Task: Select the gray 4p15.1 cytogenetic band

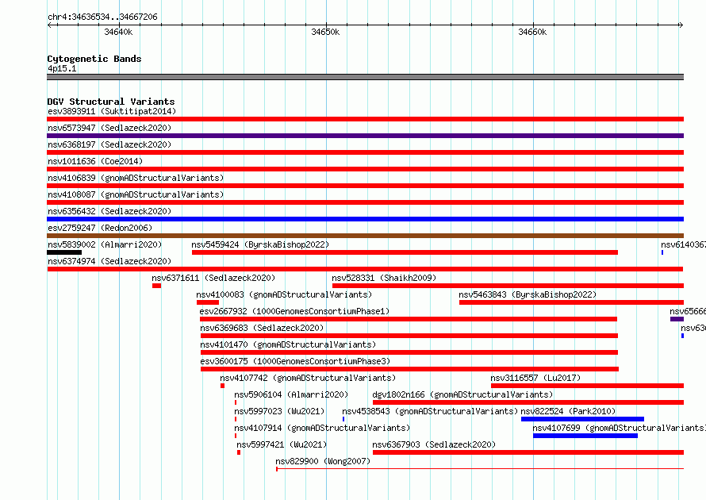Action: tap(365, 77)
